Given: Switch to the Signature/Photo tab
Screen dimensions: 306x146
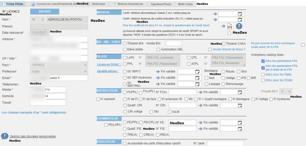Looking at the screenshot, I should (x=161, y=4).
